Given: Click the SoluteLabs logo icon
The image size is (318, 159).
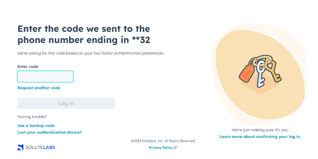Looking at the screenshot, I should 20,147.
